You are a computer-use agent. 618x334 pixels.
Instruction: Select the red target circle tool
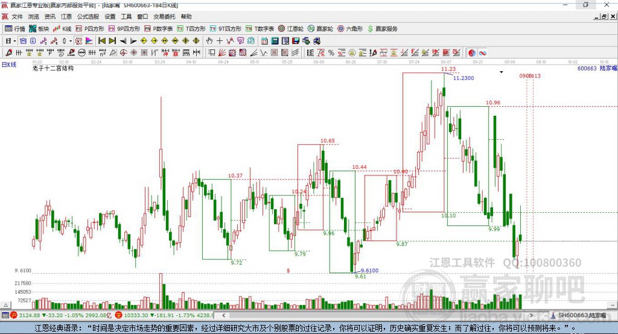(x=123, y=53)
